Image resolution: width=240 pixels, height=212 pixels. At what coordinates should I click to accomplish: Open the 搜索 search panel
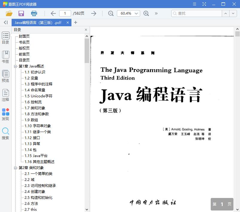click(5, 133)
